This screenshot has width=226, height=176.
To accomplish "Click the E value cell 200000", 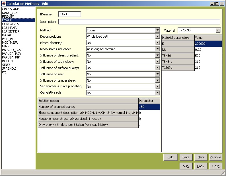I will click(208, 44).
